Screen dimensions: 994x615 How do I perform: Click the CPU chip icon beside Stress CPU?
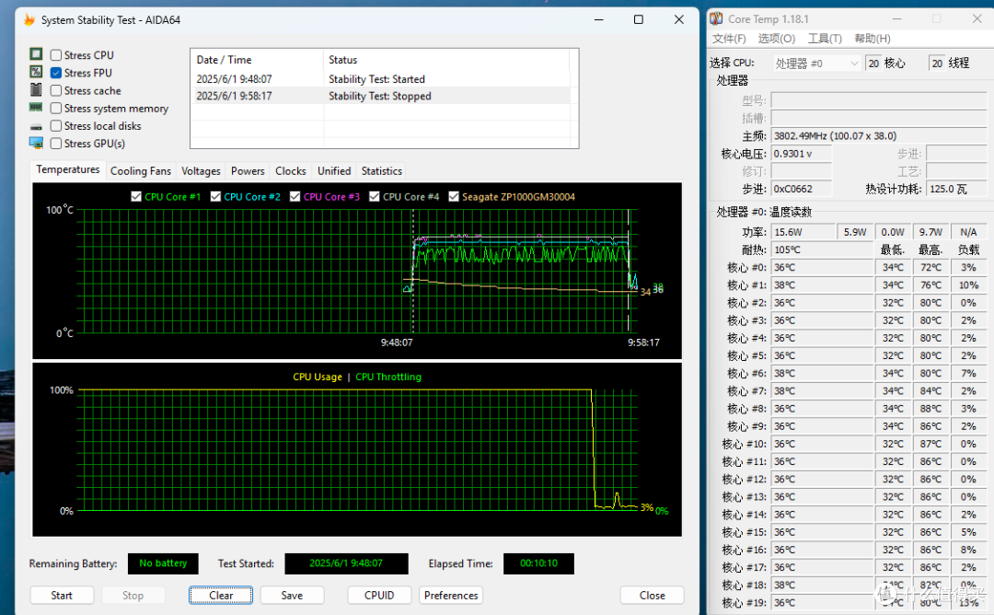click(x=36, y=54)
